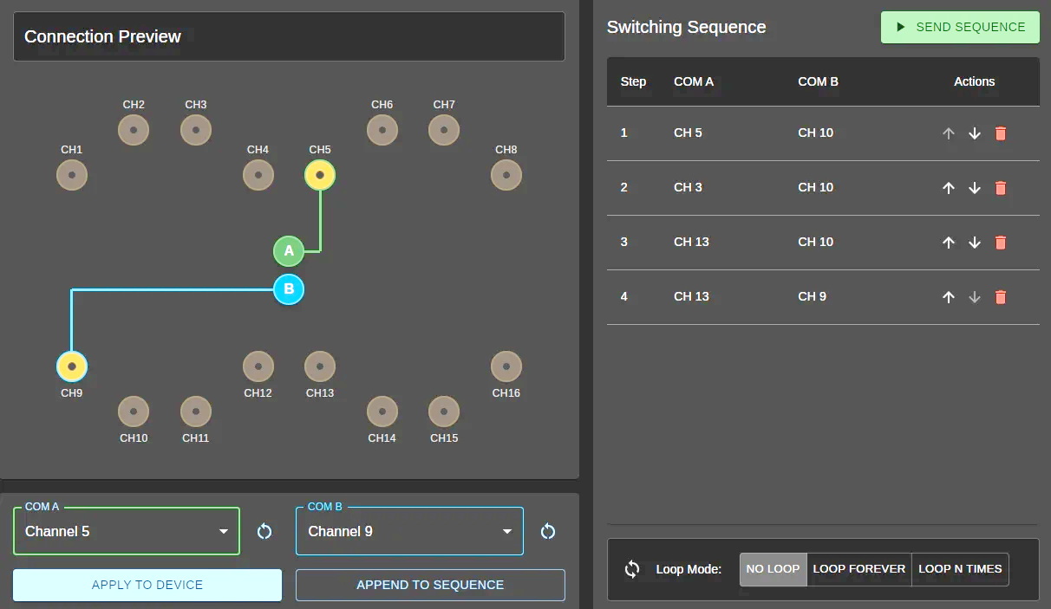The image size is (1051, 609).
Task: Click the CH7 connector in preview
Action: click(x=444, y=130)
